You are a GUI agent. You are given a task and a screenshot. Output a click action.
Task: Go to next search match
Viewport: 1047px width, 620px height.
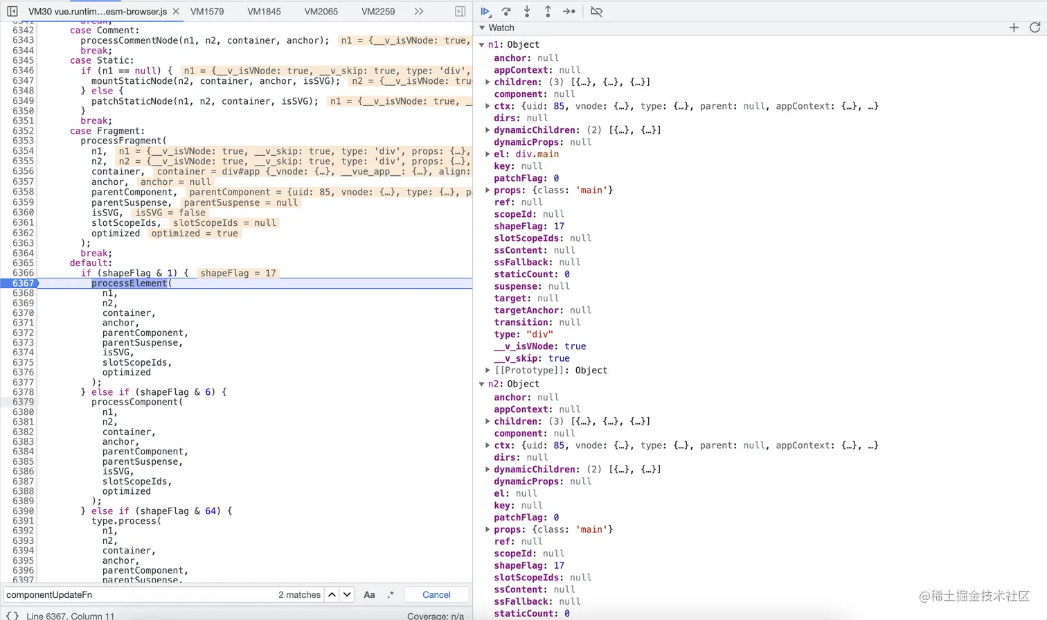[x=348, y=594]
